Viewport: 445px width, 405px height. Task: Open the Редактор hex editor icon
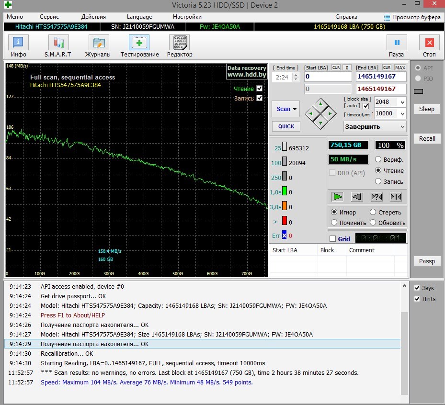pyautogui.click(x=179, y=43)
